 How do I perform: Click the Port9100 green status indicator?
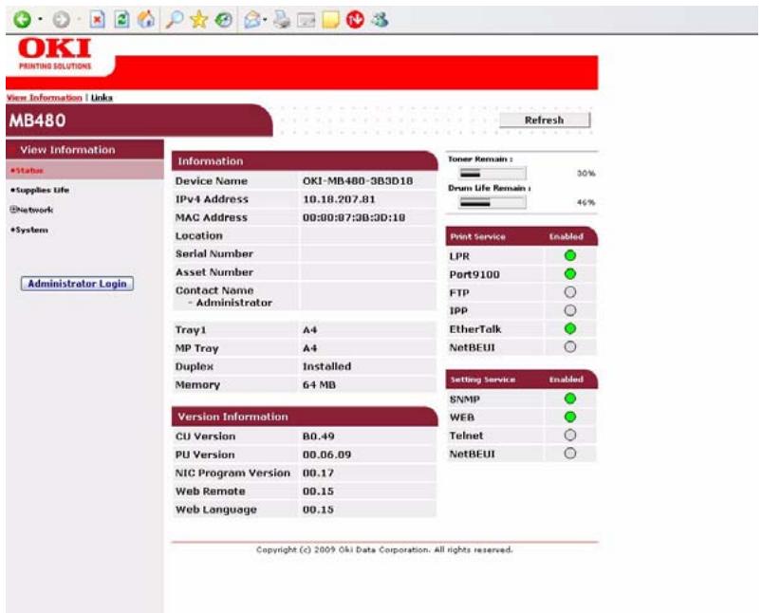point(570,274)
